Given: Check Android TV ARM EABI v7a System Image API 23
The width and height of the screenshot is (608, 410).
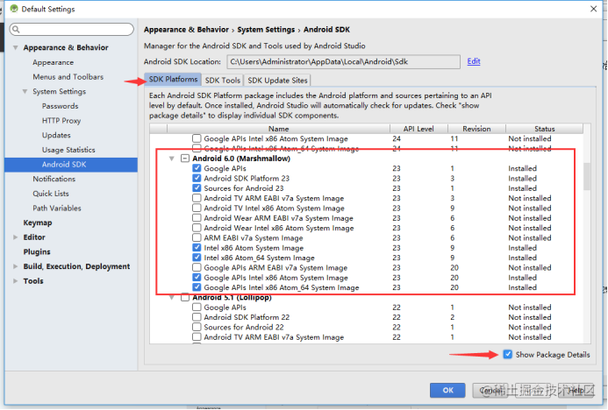Looking at the screenshot, I should tap(197, 198).
